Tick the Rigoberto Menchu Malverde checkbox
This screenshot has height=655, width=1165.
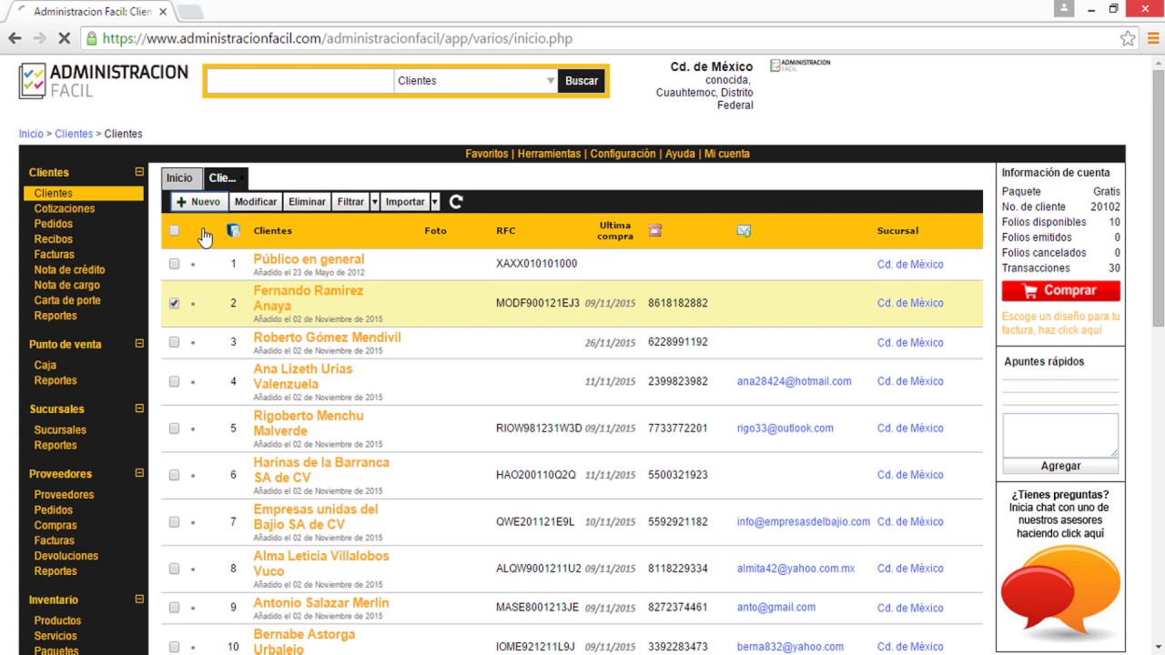click(x=174, y=428)
